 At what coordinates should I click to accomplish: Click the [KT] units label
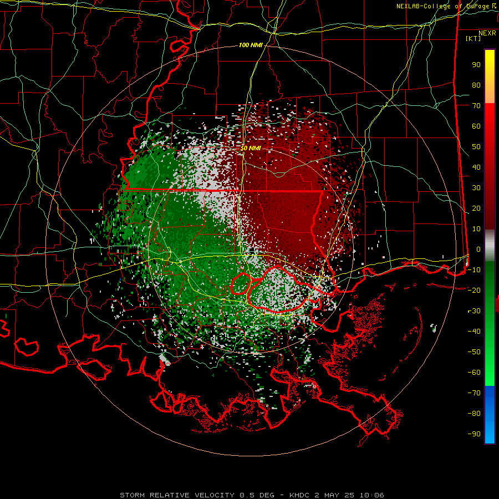tap(473, 38)
